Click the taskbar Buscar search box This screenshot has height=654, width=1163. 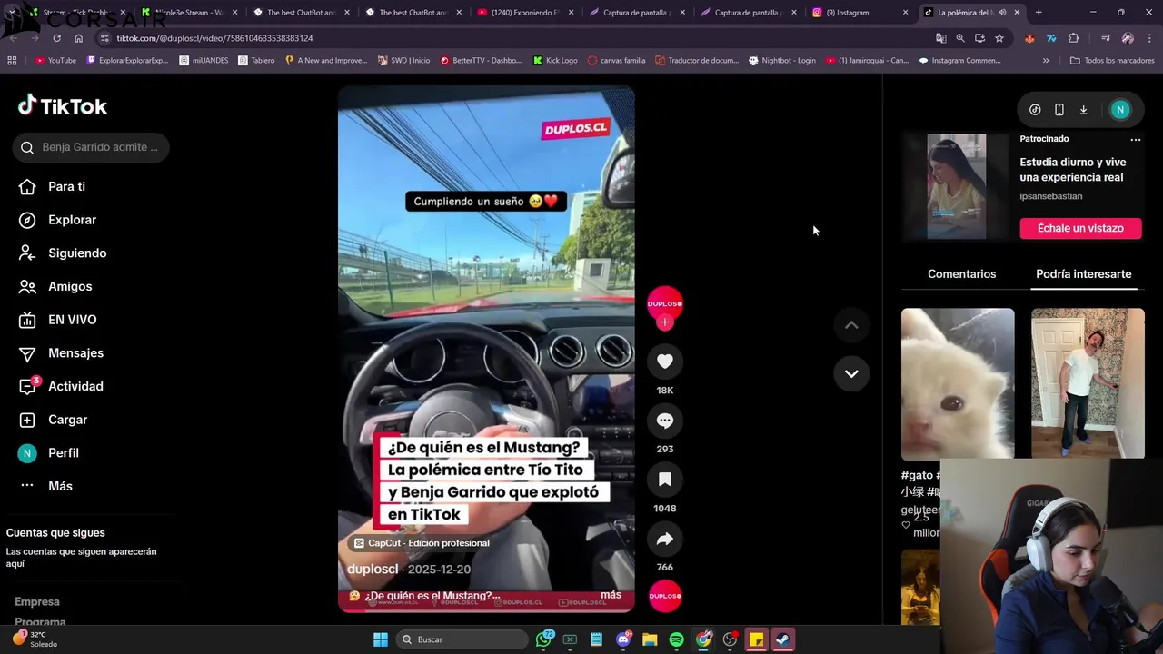[463, 639]
